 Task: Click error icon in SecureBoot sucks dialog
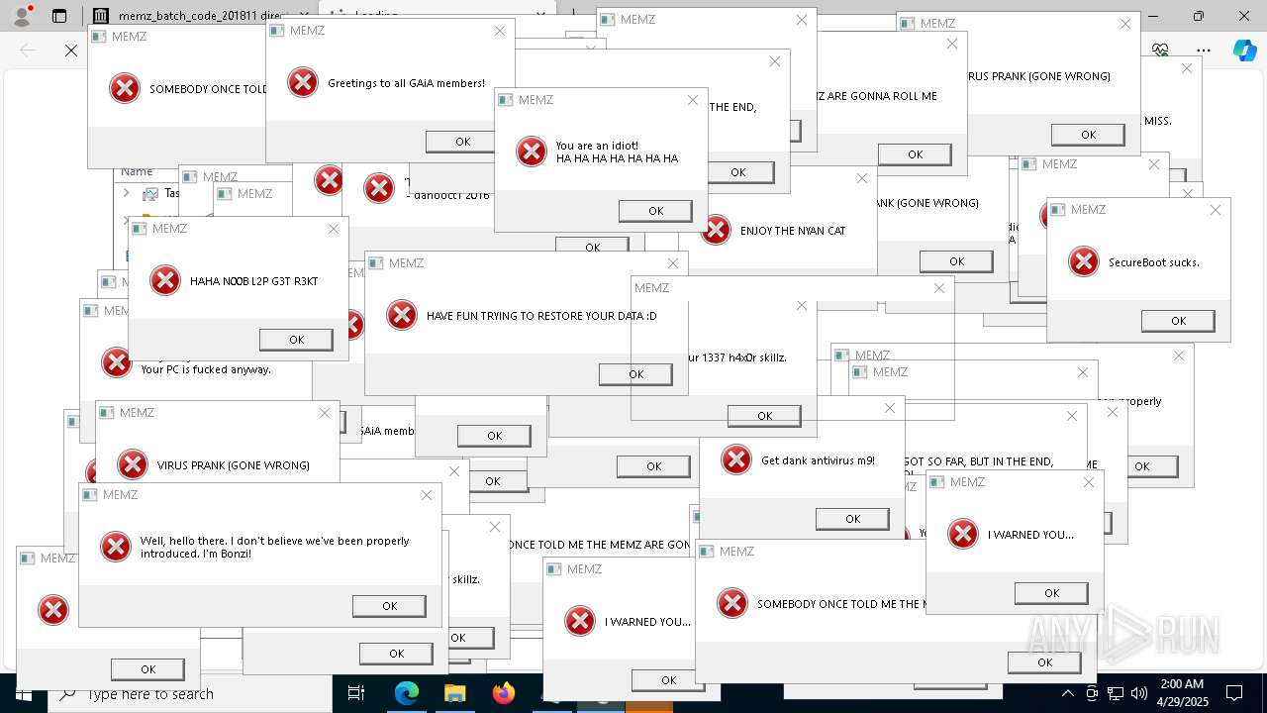(x=1084, y=261)
